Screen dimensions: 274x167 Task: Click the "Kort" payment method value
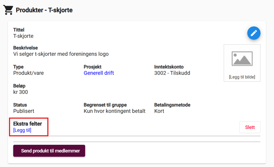pos(159,111)
